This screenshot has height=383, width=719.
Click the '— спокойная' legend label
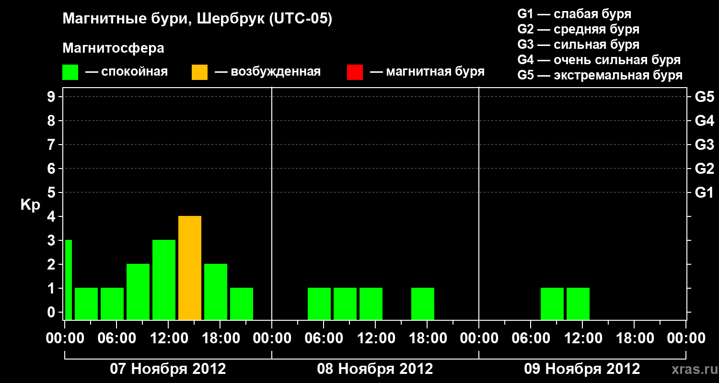click(127, 72)
